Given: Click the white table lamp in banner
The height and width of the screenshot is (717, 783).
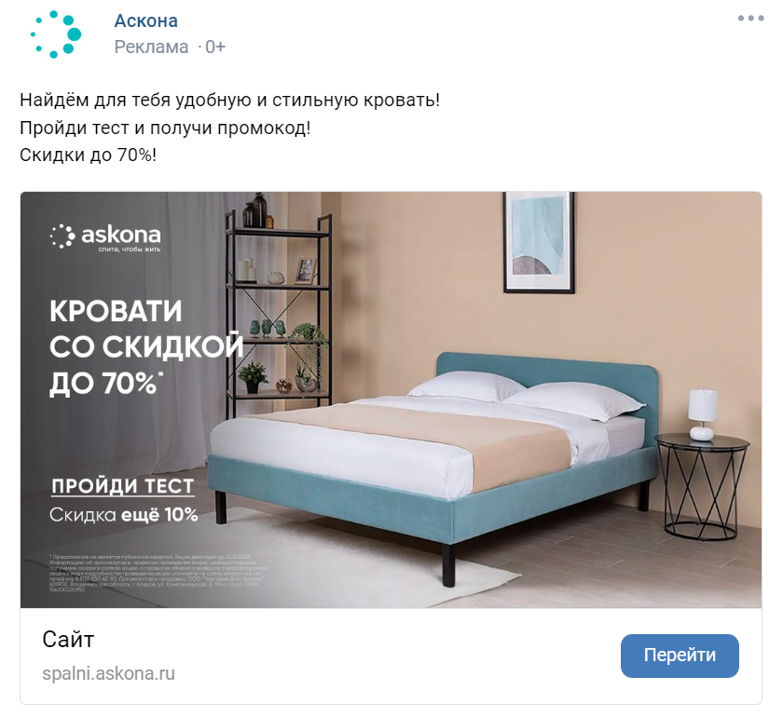Looking at the screenshot, I should (x=703, y=414).
